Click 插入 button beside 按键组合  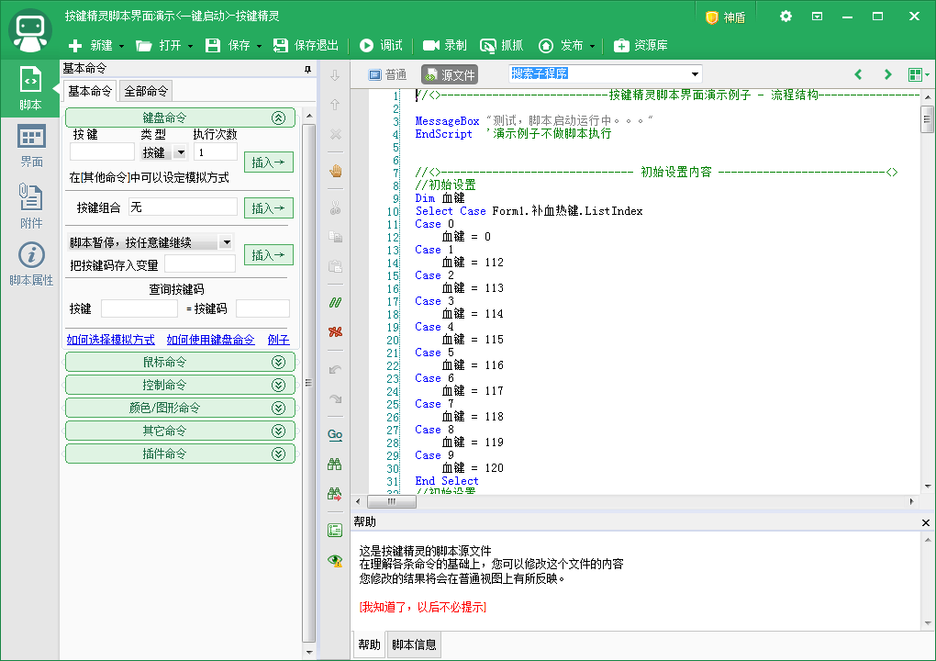(269, 207)
